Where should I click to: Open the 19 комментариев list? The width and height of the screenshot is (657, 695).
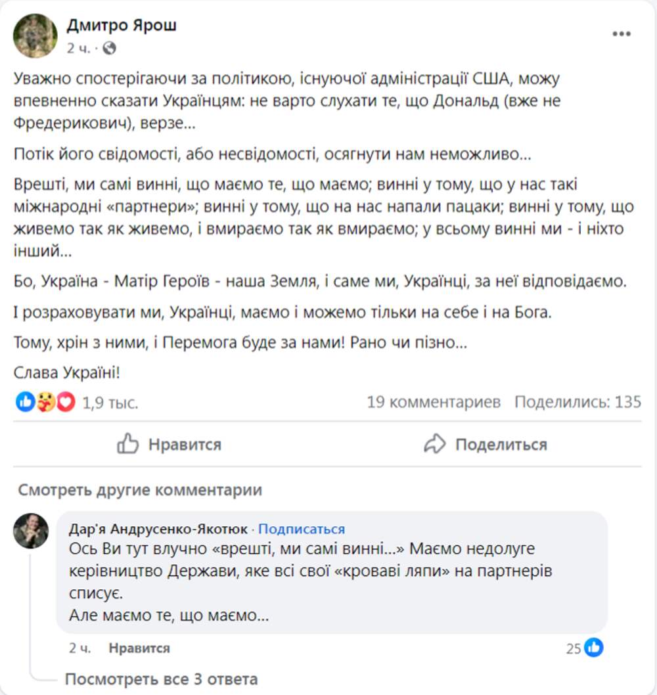[434, 402]
